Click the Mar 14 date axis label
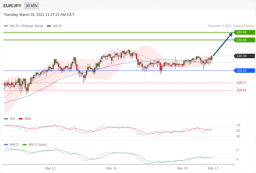 click(111, 168)
